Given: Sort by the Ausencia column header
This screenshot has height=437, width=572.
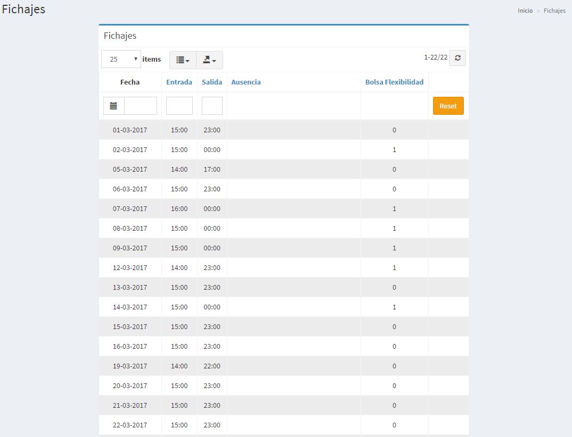Looking at the screenshot, I should coord(246,82).
